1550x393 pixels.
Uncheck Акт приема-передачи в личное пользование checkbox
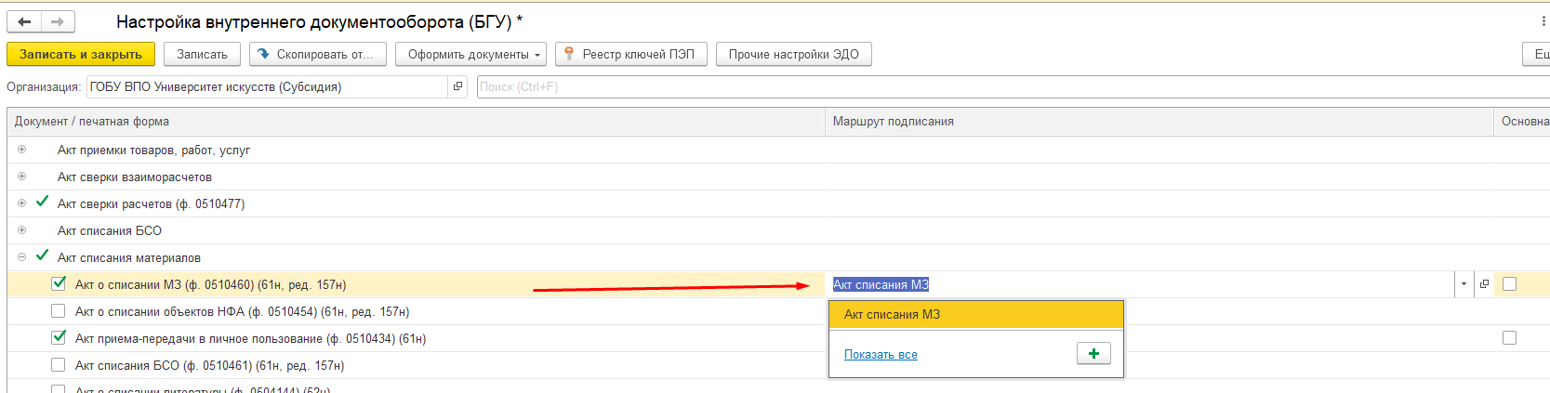(59, 337)
